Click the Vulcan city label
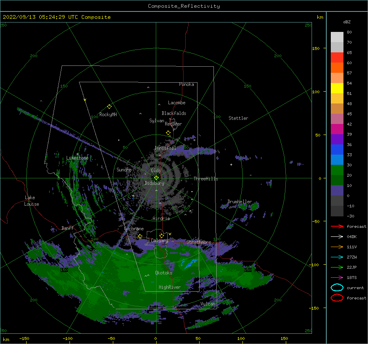The height and width of the screenshot is (344, 368). coord(208,304)
